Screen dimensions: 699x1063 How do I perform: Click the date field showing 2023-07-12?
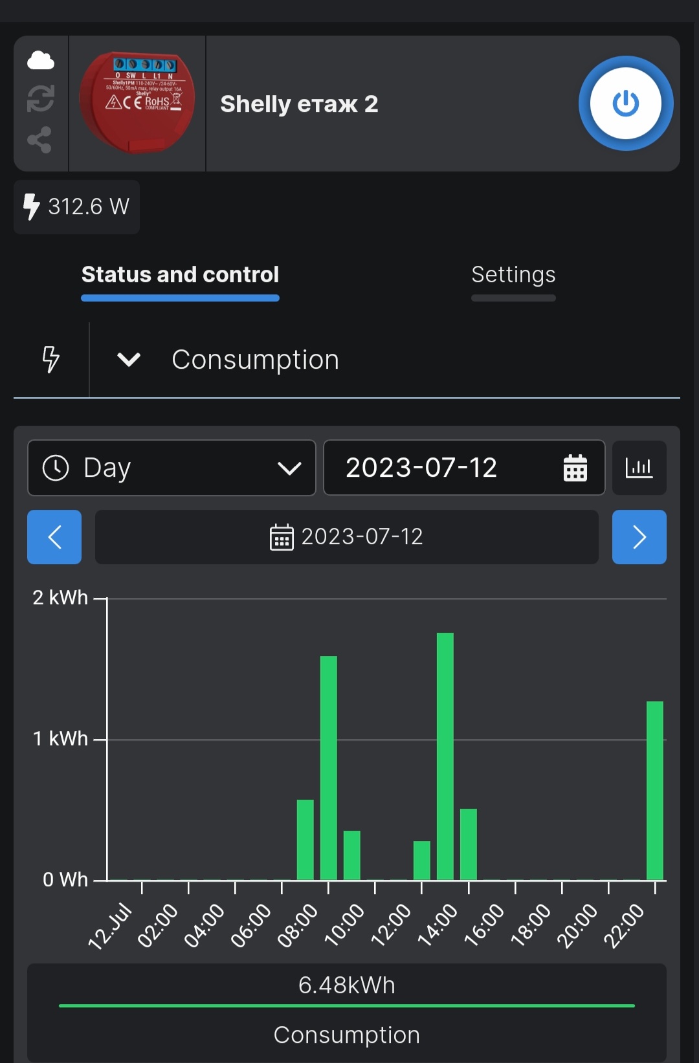[x=464, y=468]
